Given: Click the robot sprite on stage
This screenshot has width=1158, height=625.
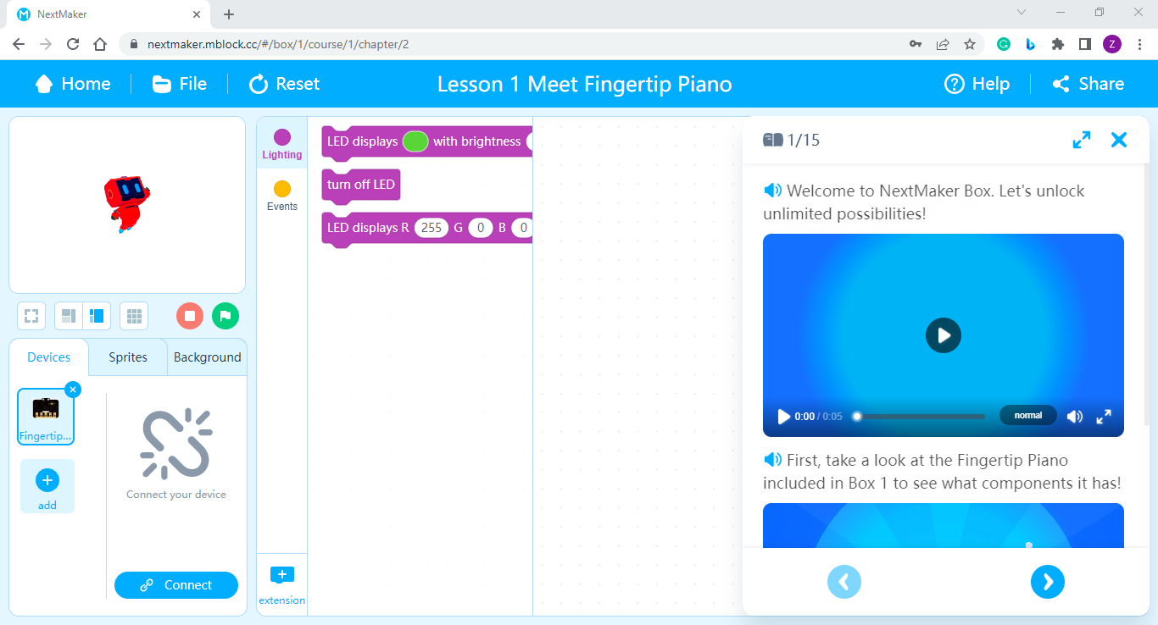Looking at the screenshot, I should (x=127, y=203).
